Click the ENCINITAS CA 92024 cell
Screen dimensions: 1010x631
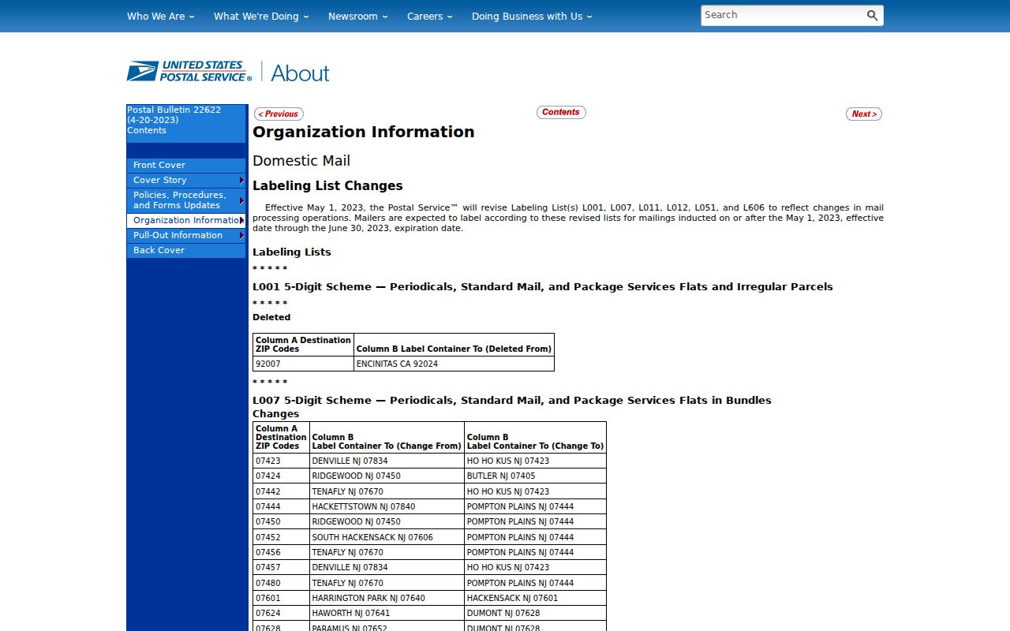pos(454,364)
